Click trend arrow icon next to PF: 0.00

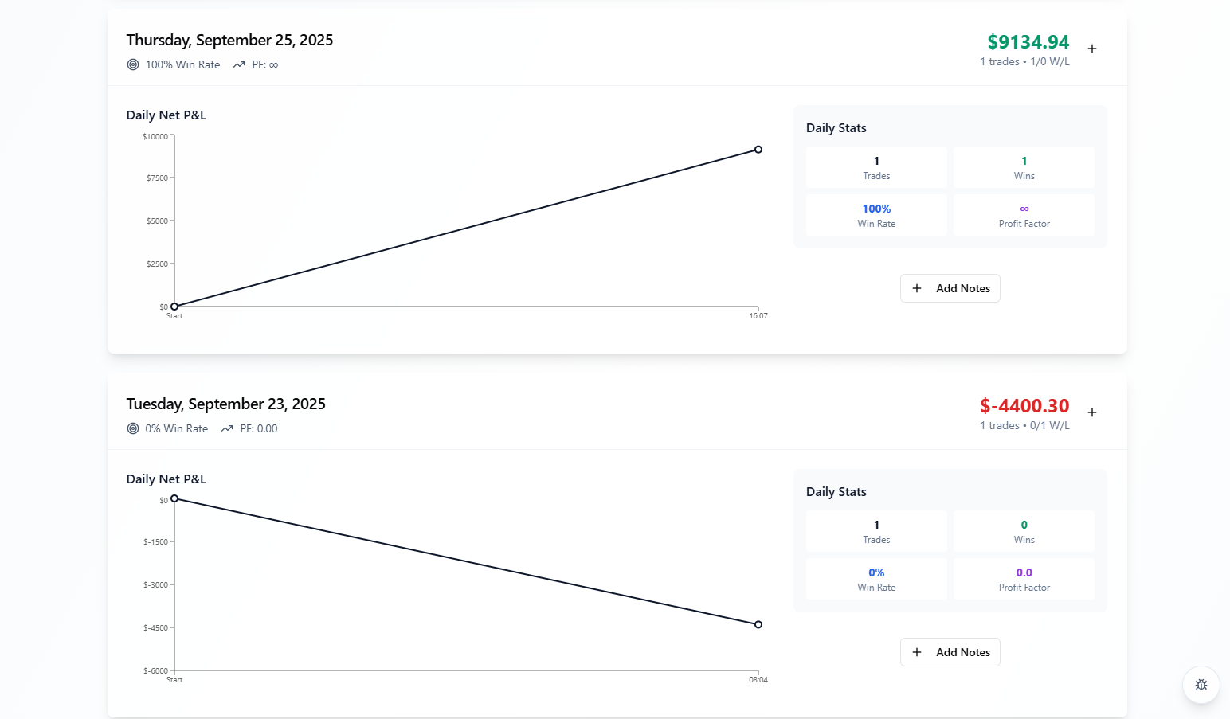[x=227, y=428]
